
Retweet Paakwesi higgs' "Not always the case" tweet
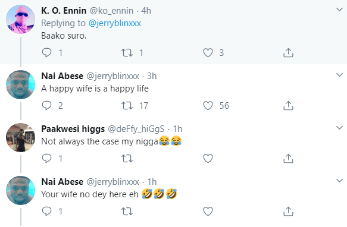pos(127,159)
